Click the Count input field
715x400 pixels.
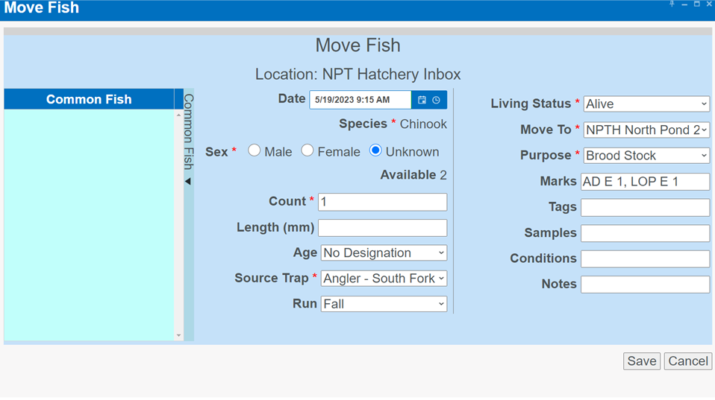pos(382,202)
